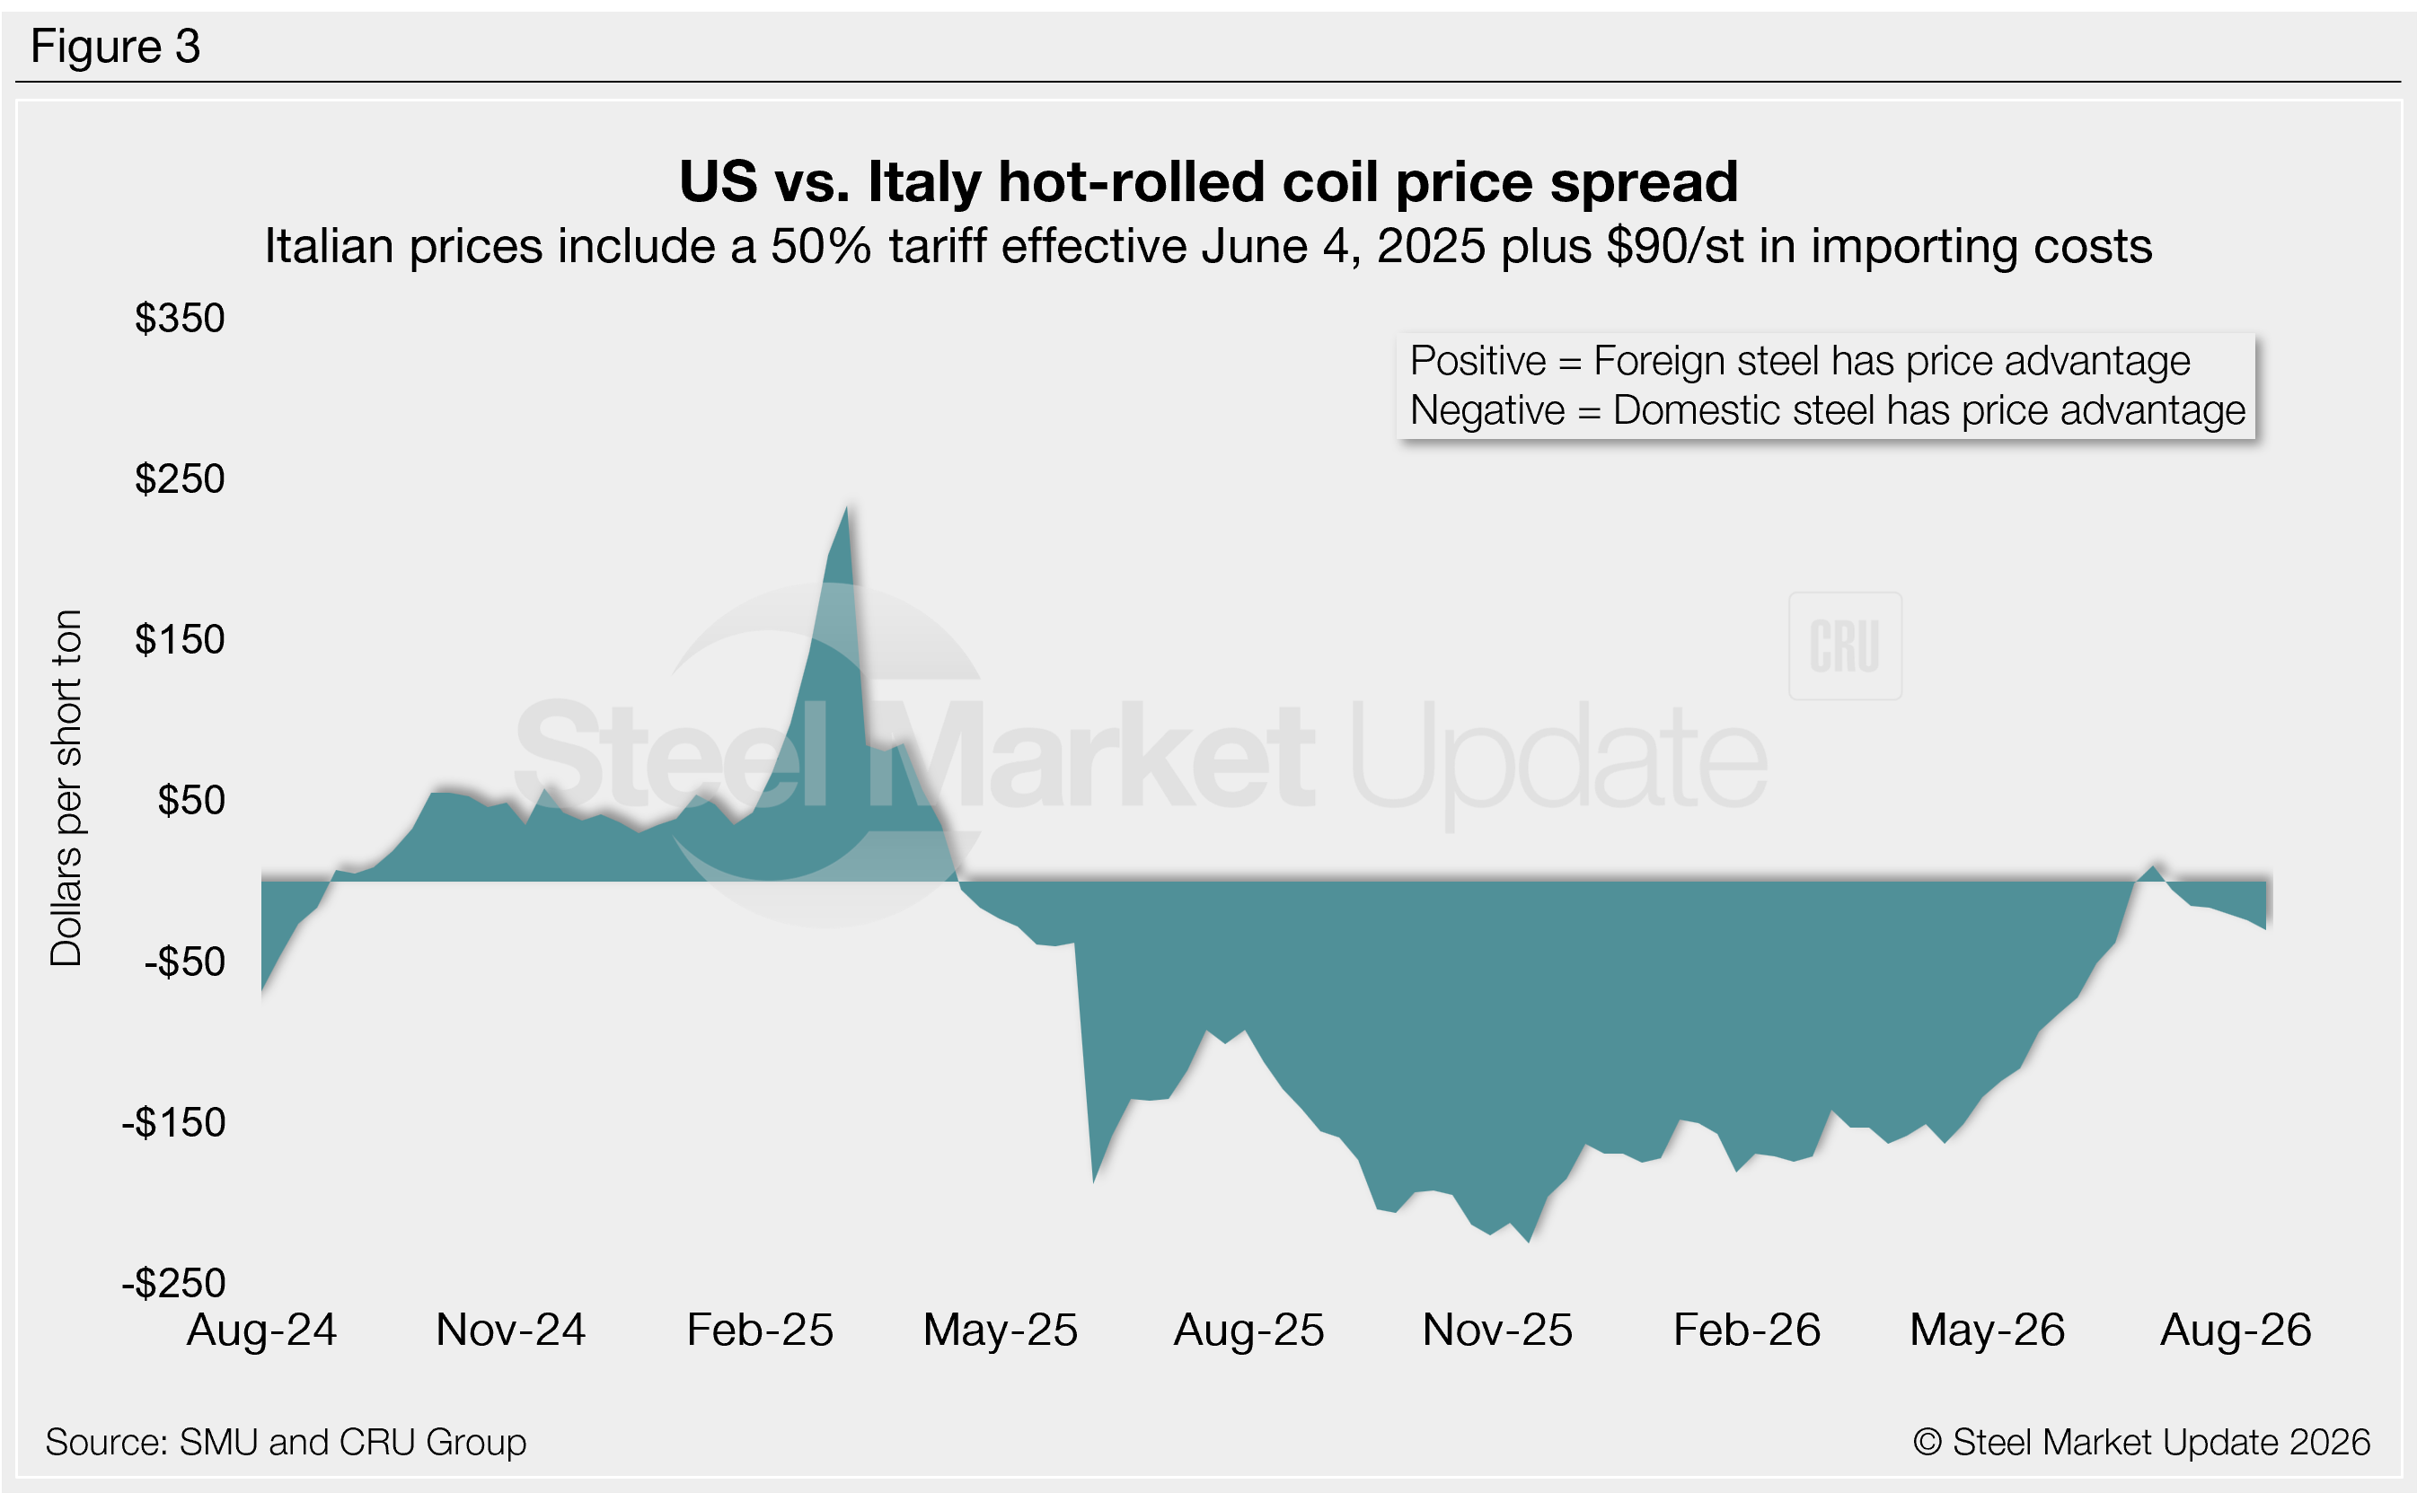Click the tariff subtitle text

pos(1207,246)
